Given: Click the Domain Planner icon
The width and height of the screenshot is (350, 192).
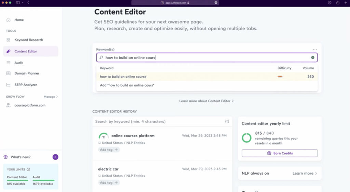Looking at the screenshot, I should pyautogui.click(x=8, y=73).
